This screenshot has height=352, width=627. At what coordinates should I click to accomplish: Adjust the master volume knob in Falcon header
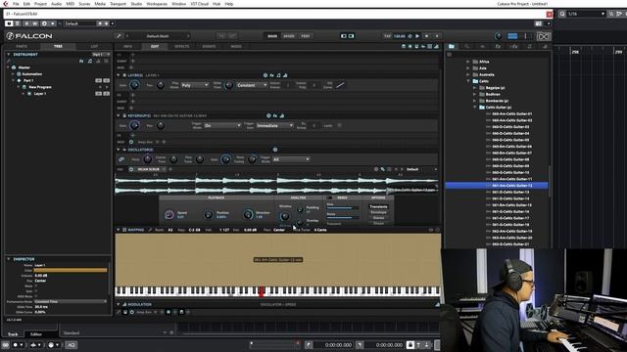(499, 36)
